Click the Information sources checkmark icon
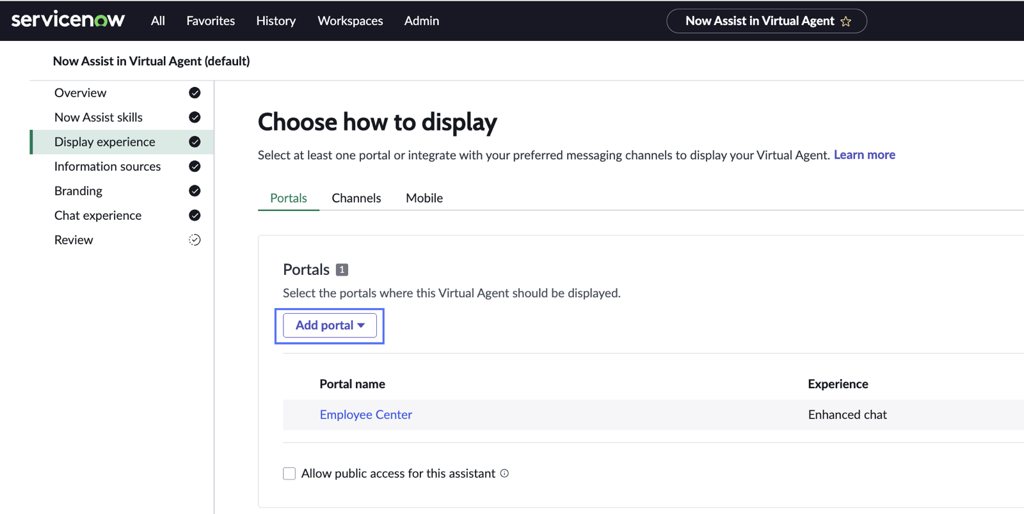 (195, 166)
